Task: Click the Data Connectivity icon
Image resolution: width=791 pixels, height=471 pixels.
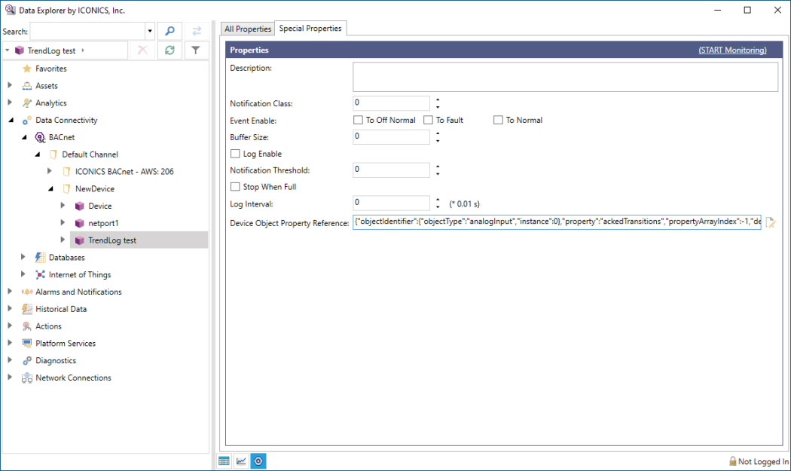Action: coord(27,120)
